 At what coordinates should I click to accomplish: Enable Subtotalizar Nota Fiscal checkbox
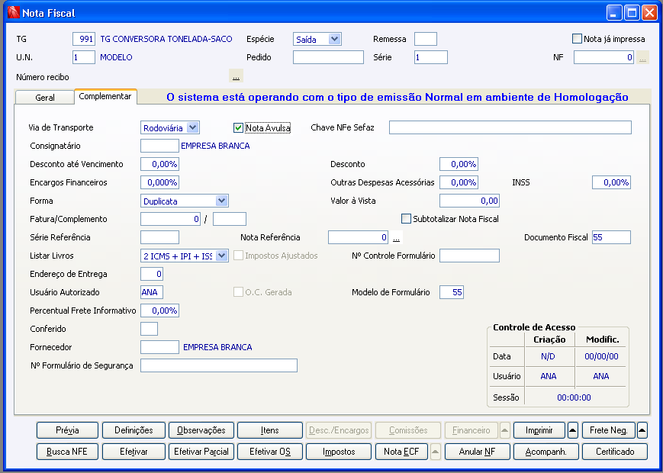[x=406, y=219]
